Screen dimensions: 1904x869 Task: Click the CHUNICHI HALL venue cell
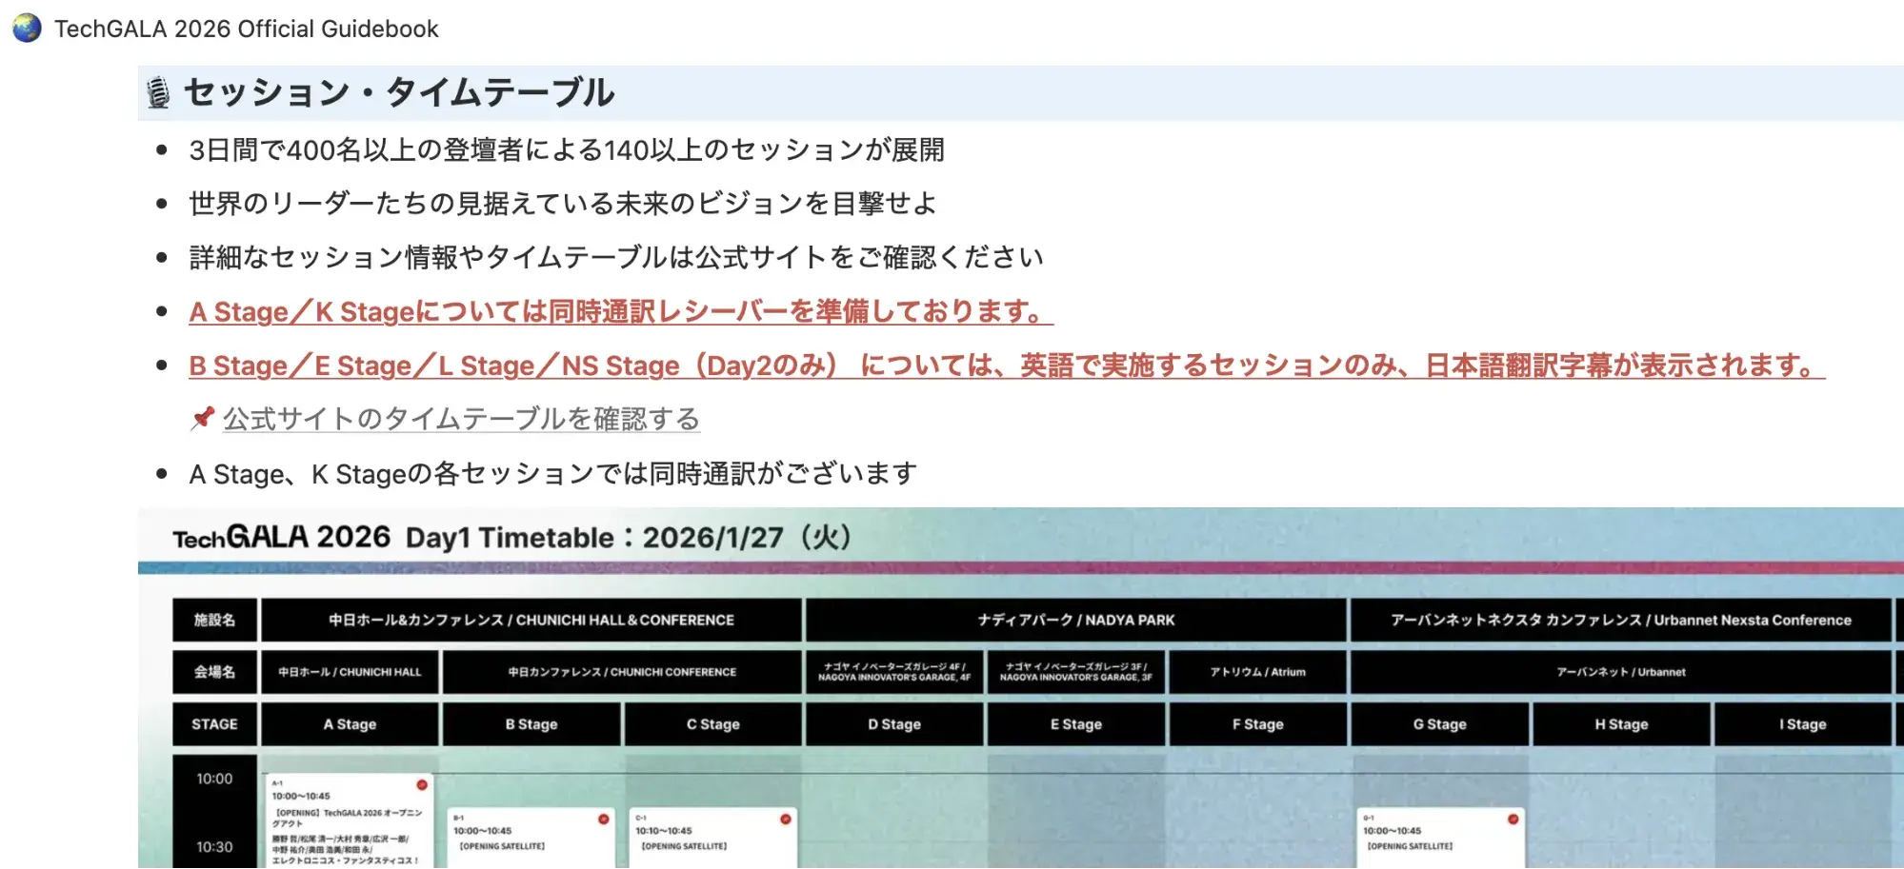[350, 672]
